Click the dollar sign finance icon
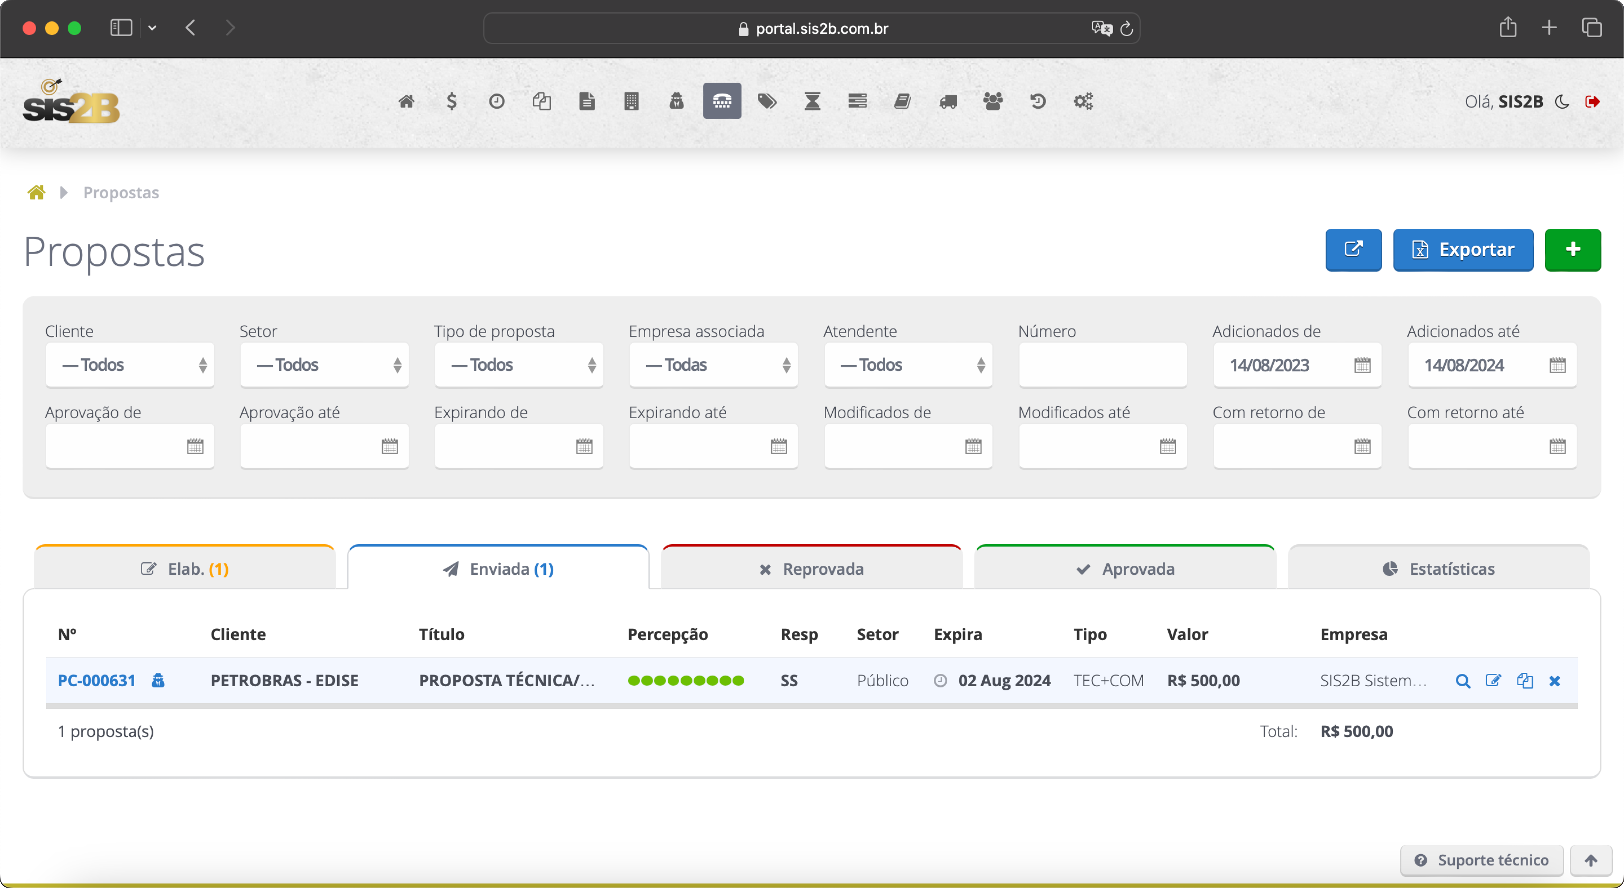Image resolution: width=1624 pixels, height=888 pixels. pyautogui.click(x=451, y=101)
